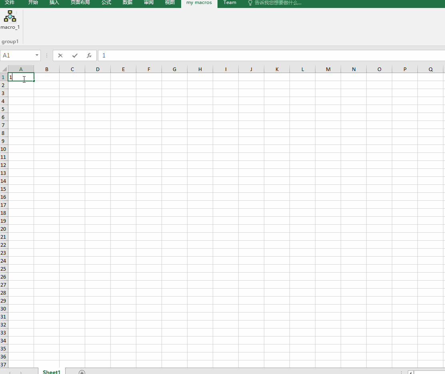Select column Q header
Screen dimensions: 445x374
pos(431,69)
